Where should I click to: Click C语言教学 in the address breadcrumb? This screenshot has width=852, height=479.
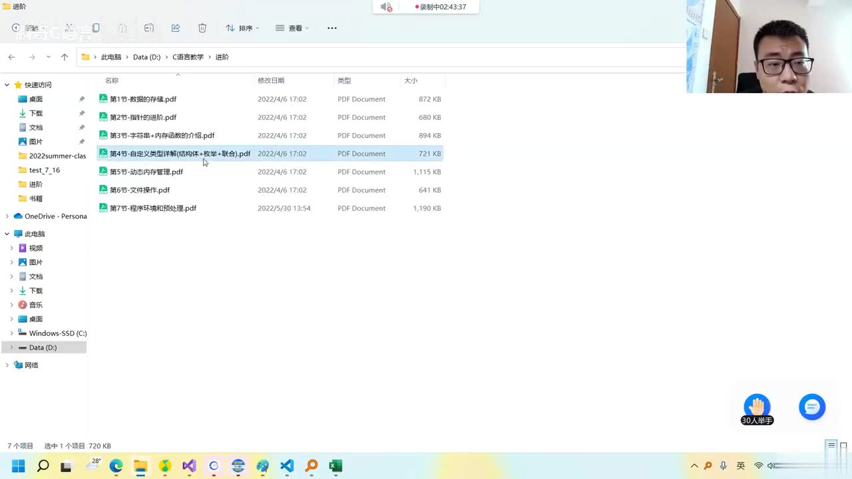188,57
